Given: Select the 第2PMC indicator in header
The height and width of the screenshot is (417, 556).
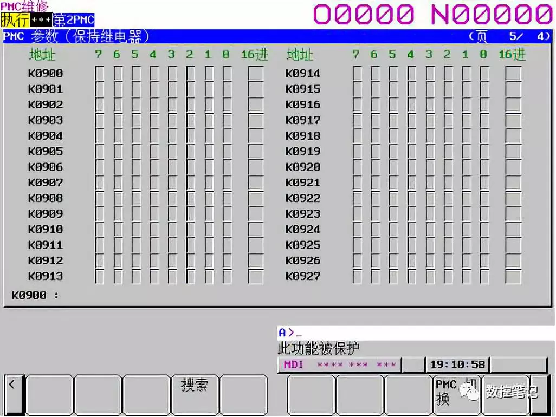Looking at the screenshot, I should tap(74, 21).
